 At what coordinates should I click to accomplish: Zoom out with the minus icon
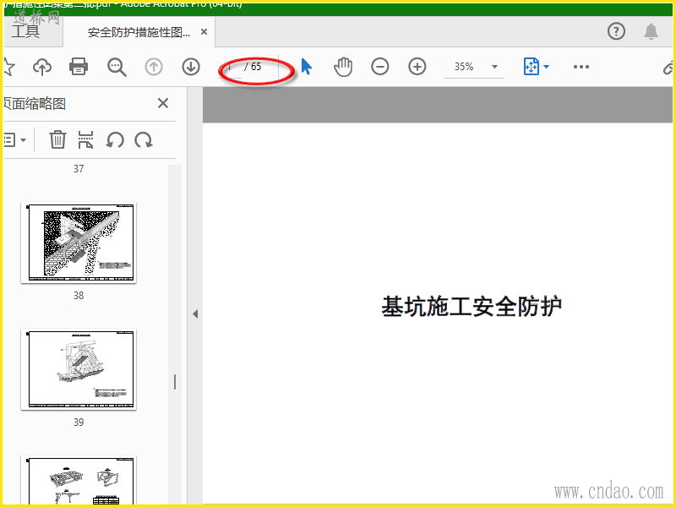click(x=379, y=67)
